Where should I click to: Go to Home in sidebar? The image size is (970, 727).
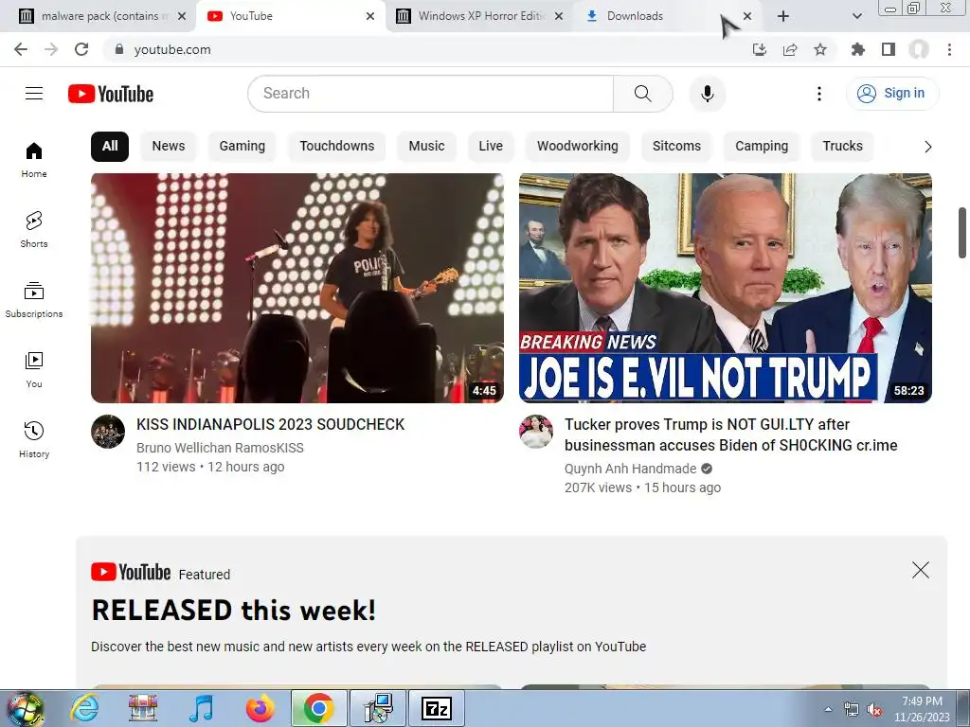click(34, 160)
